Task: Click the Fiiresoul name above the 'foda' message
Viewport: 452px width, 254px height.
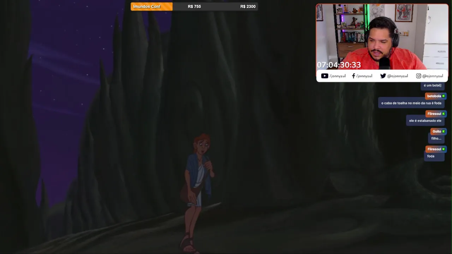Action: [434, 149]
